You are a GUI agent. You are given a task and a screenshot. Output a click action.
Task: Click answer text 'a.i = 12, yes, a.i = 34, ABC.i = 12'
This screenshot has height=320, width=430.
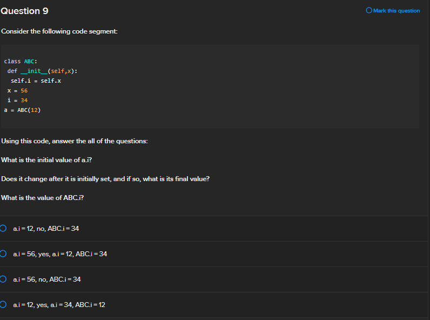(59, 305)
